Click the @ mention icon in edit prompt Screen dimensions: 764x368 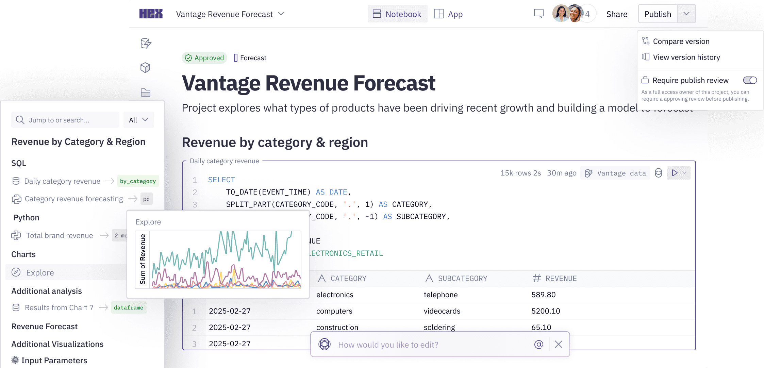point(538,345)
